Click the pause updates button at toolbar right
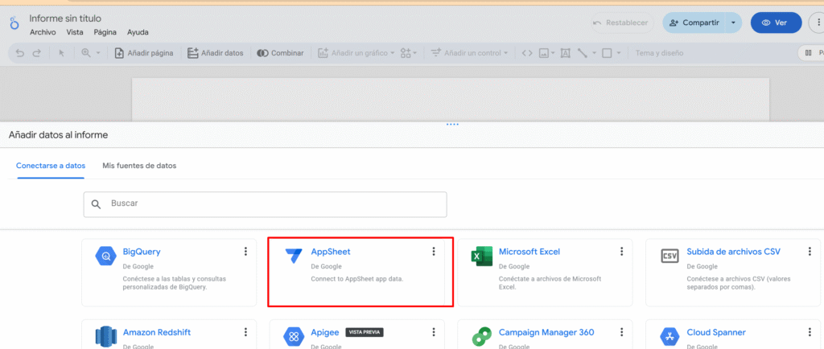Image resolution: width=824 pixels, height=349 pixels. (811, 53)
